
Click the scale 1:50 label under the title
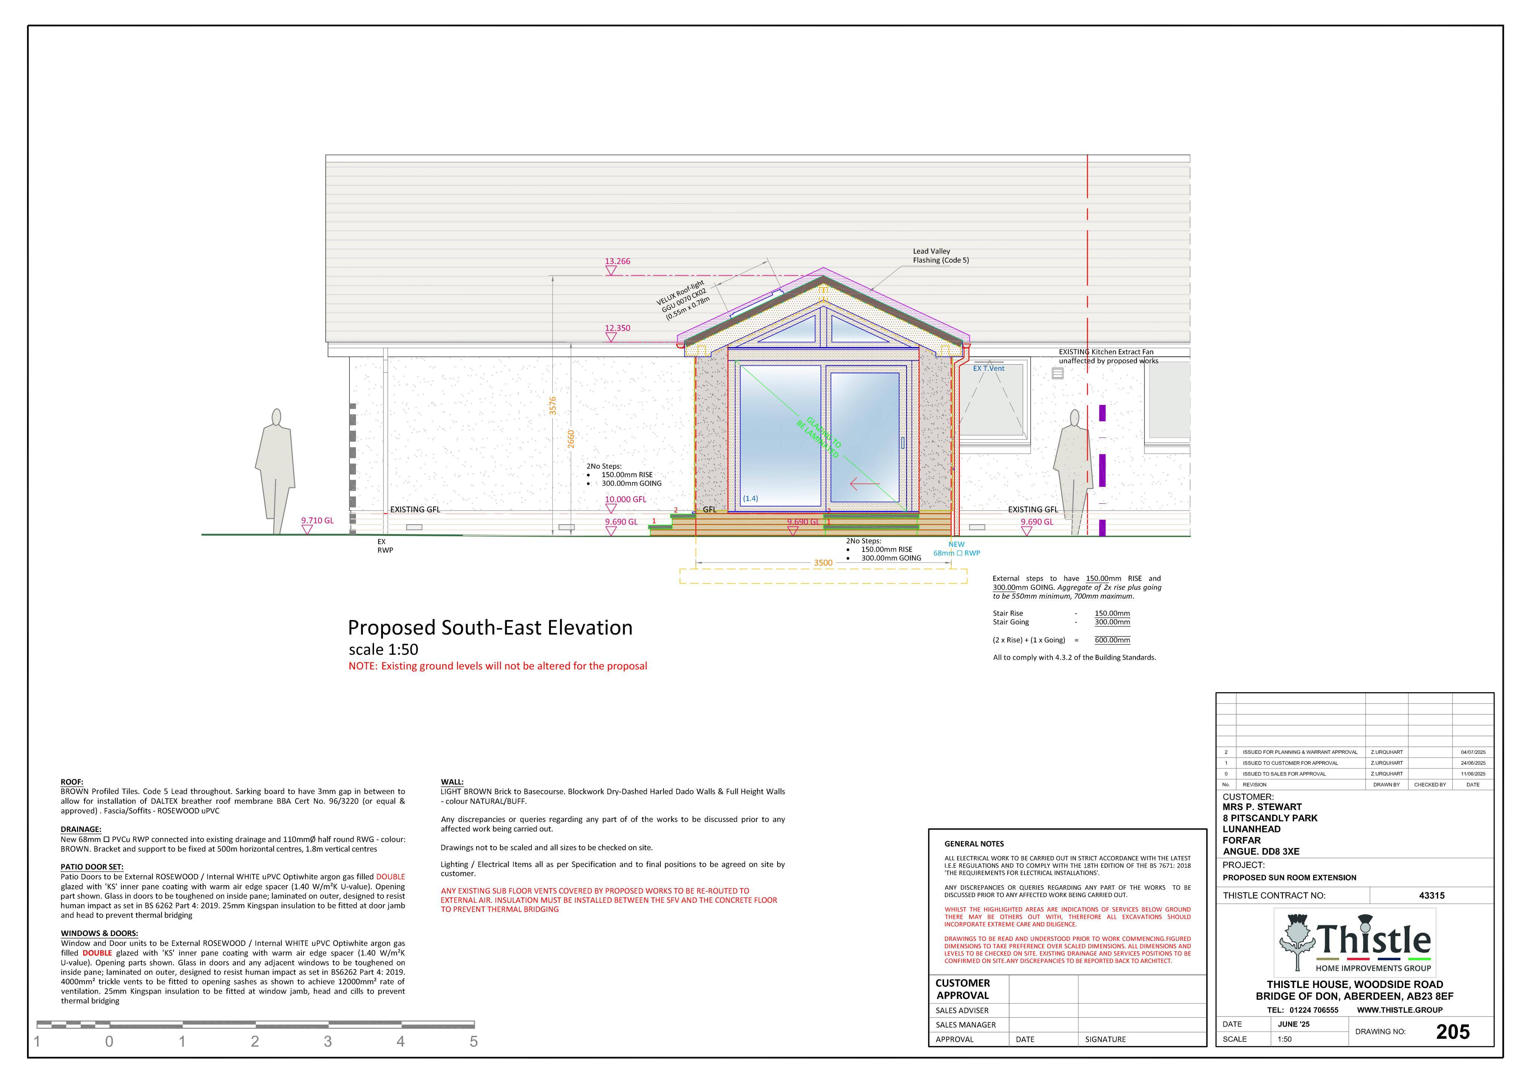click(x=383, y=650)
